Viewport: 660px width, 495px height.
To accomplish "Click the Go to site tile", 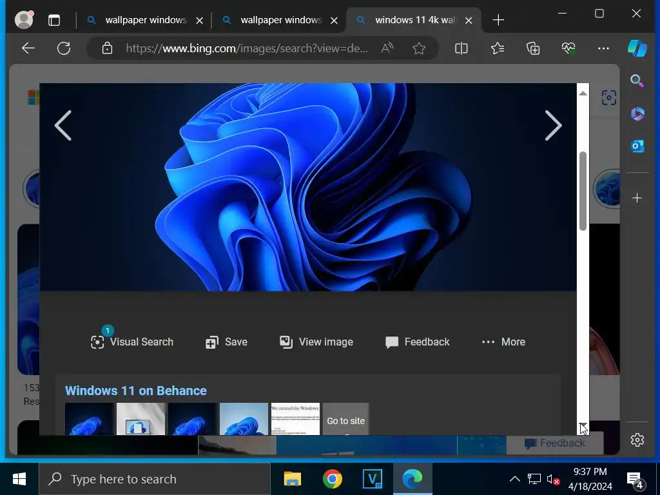I will click(x=346, y=419).
